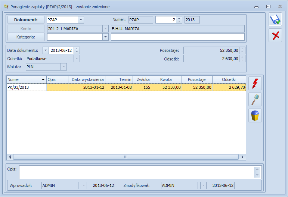Viewport: 288px width, 197px height.
Task: Save the payment reminder with floppy-disk icon
Action: pos(275,19)
